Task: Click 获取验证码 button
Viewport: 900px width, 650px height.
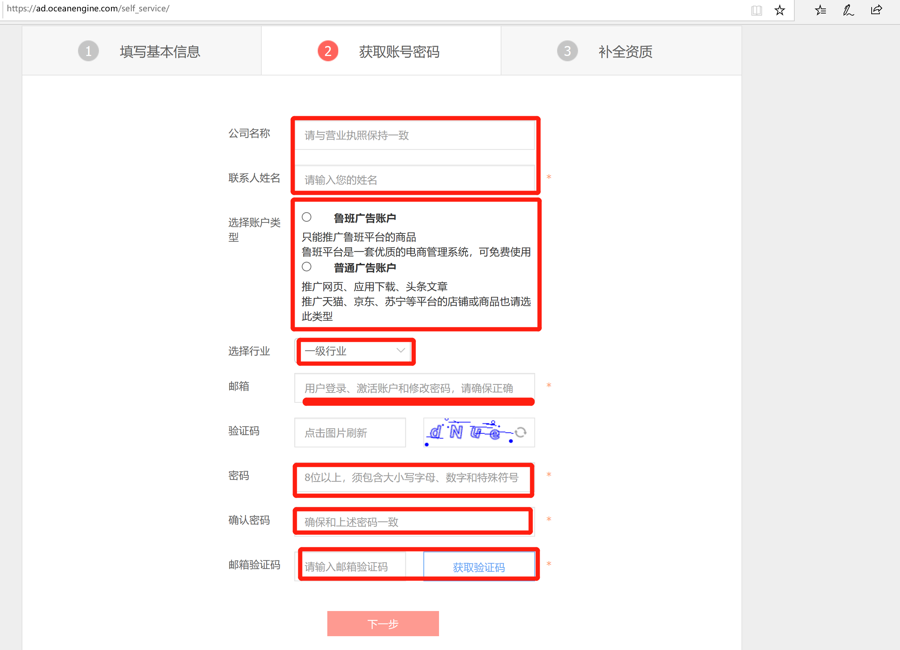Action: click(479, 567)
